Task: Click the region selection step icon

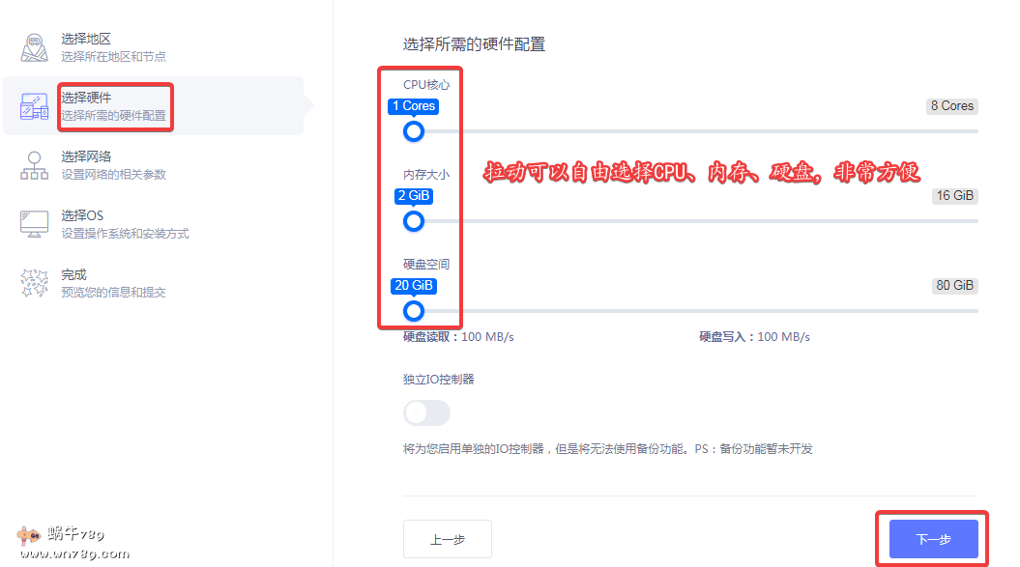Action: tap(35, 47)
